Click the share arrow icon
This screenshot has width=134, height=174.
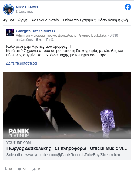click(34, 169)
